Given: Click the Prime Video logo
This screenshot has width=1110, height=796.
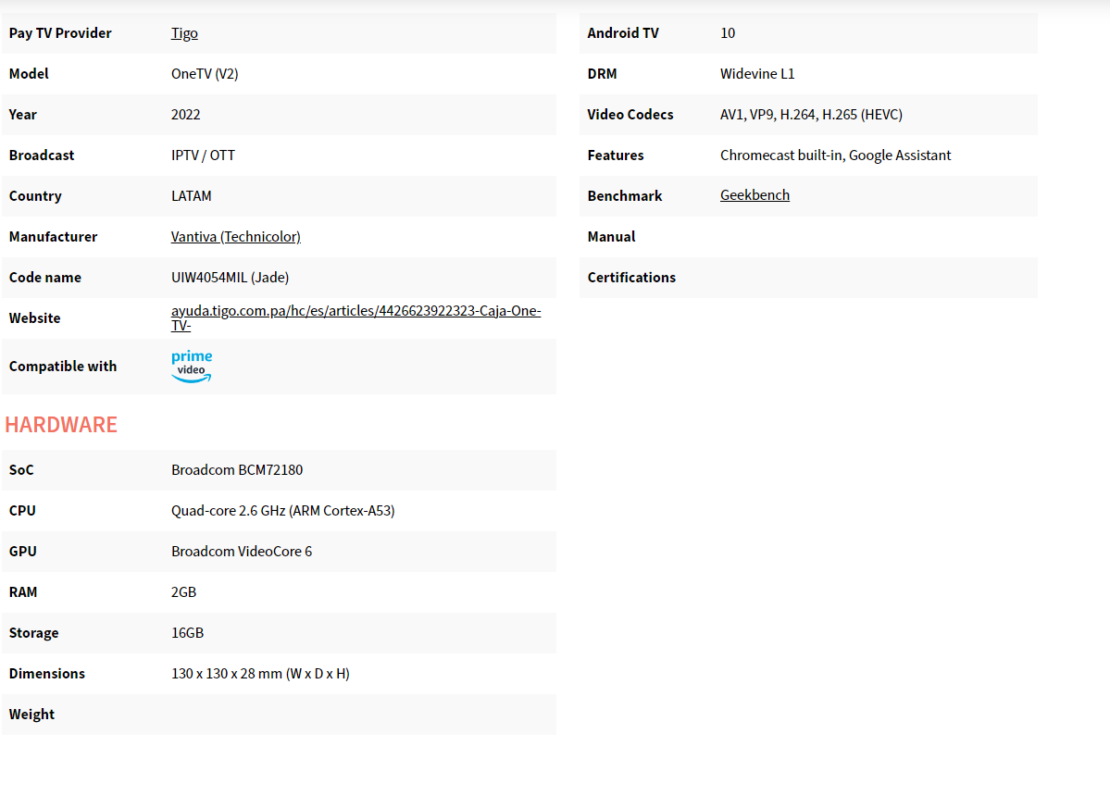Looking at the screenshot, I should (192, 367).
